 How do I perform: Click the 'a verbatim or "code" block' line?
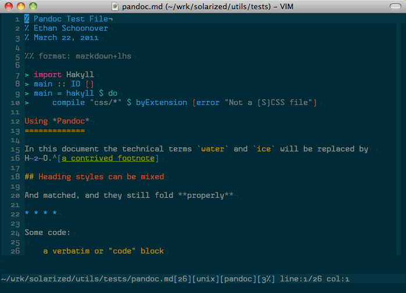click(103, 251)
